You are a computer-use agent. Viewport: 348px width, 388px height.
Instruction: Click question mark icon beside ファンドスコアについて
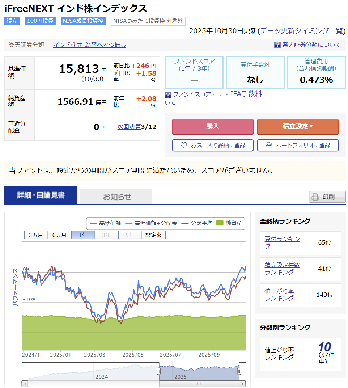pyautogui.click(x=168, y=95)
